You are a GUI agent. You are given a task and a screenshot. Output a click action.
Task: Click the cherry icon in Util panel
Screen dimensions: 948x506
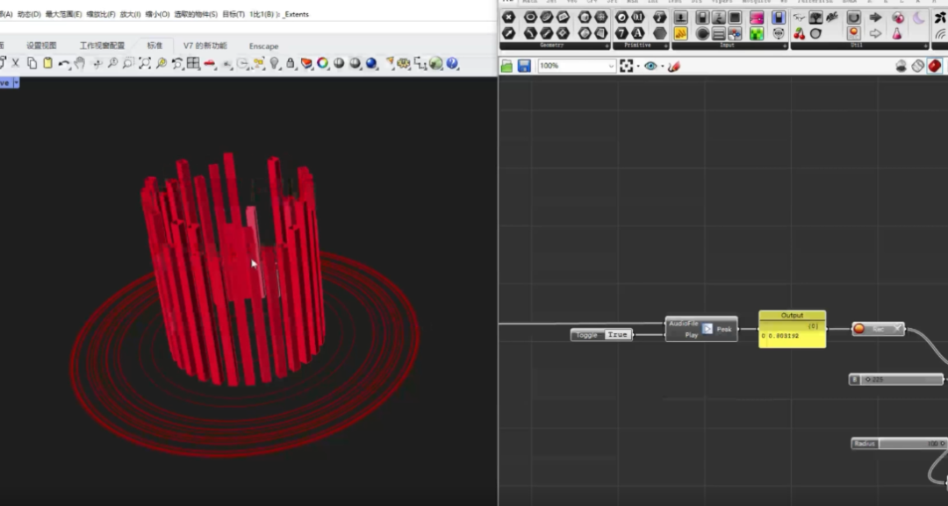coord(800,33)
